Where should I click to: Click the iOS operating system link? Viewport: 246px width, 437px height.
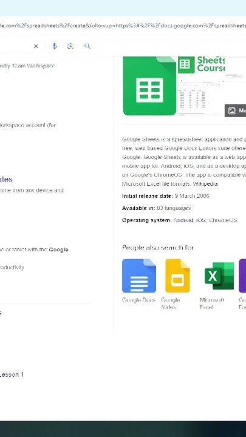200,220
